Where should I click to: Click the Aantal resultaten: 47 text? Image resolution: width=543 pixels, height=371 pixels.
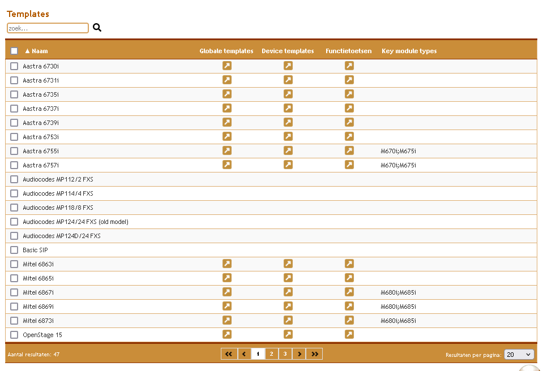(33, 355)
